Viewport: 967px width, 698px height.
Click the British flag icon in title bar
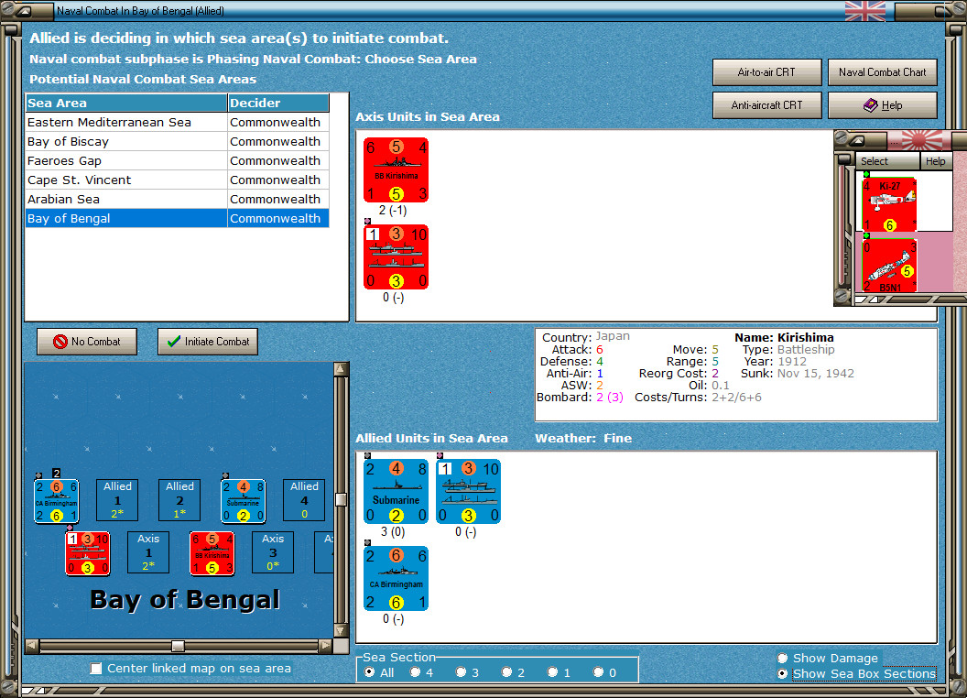864,11
